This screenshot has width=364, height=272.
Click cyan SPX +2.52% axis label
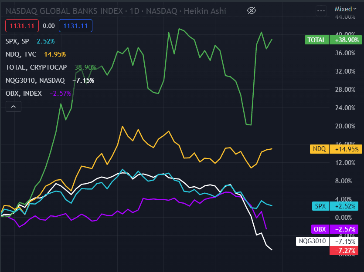point(335,206)
